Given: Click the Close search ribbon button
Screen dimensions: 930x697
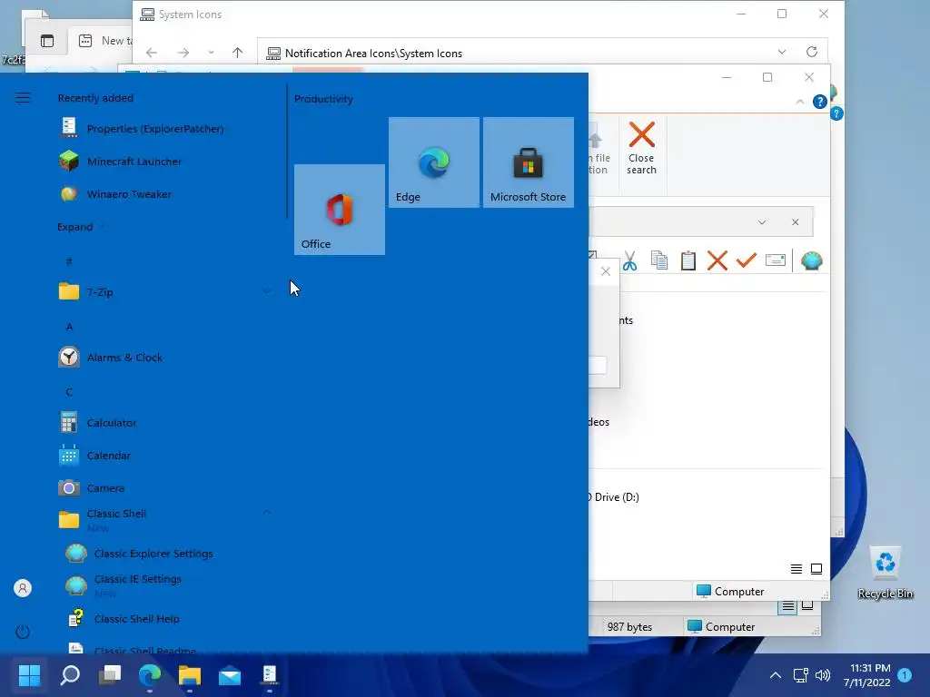Looking at the screenshot, I should point(642,148).
